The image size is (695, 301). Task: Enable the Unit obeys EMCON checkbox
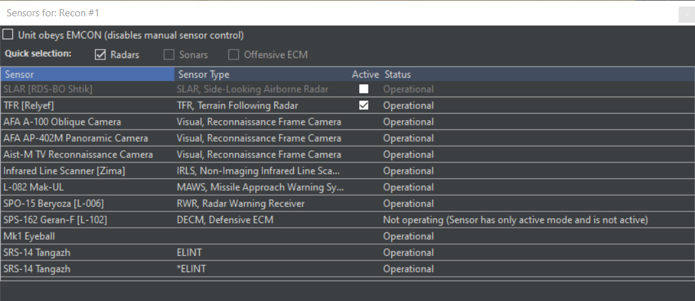pos(9,35)
